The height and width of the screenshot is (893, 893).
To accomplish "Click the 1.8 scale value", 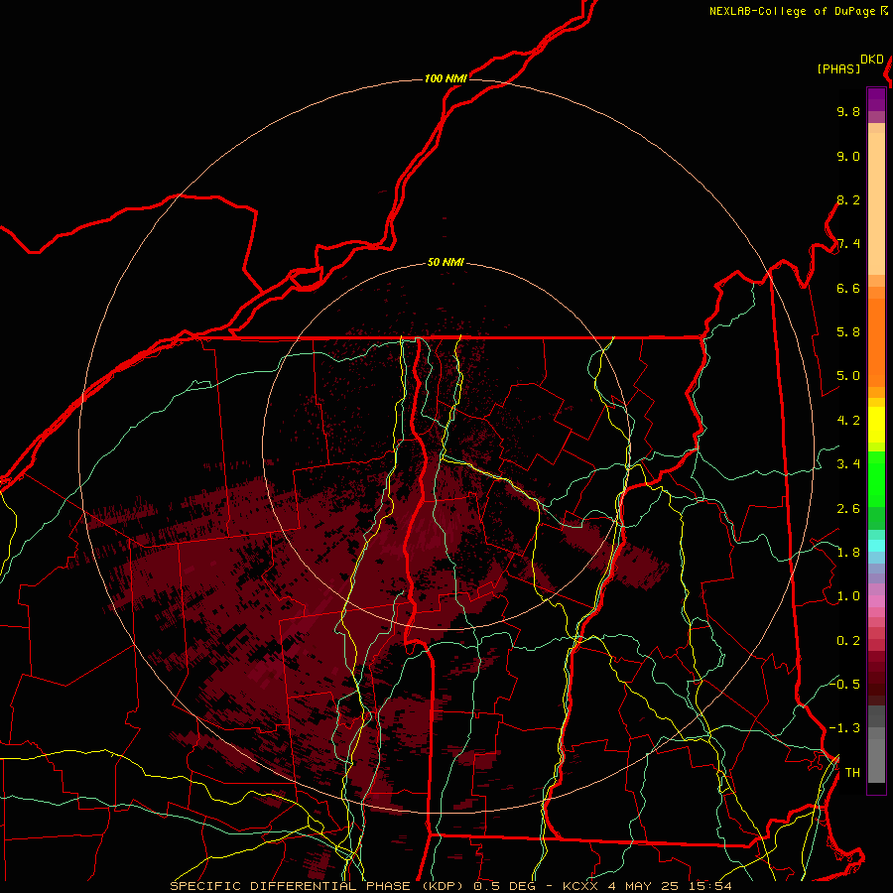I will point(848,553).
